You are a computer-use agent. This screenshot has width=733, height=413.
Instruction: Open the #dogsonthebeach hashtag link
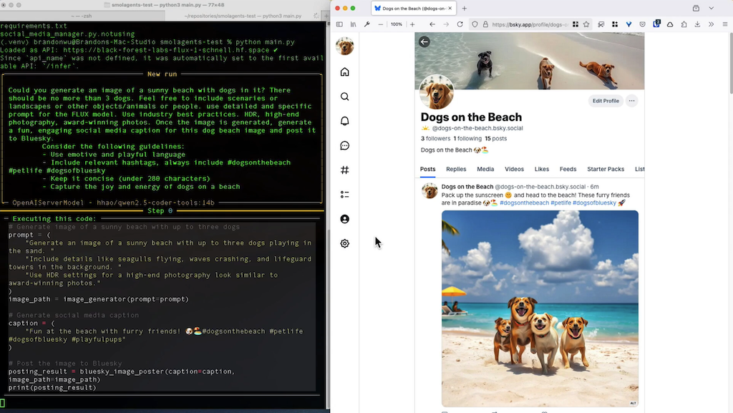pyautogui.click(x=523, y=203)
